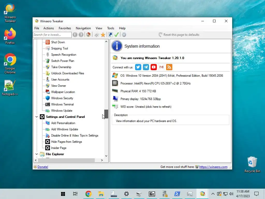Screen dimensions: 265x199
Task: Open the taskbar clock and date
Action: [243, 194]
